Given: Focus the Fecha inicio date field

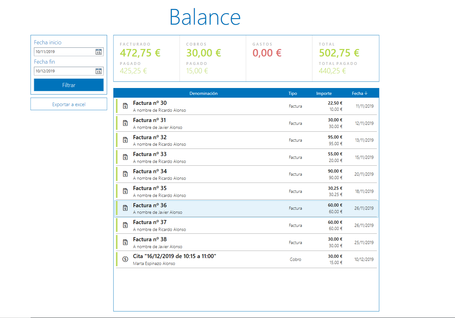Looking at the screenshot, I should coord(64,52).
